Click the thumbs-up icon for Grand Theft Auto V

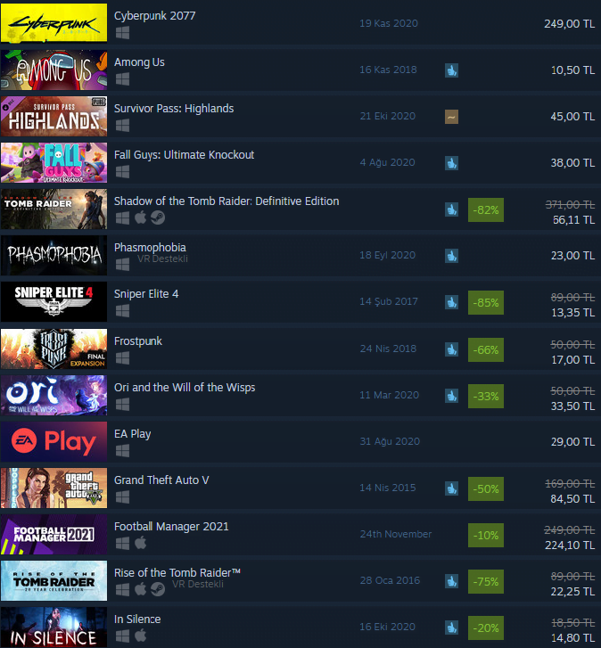451,488
